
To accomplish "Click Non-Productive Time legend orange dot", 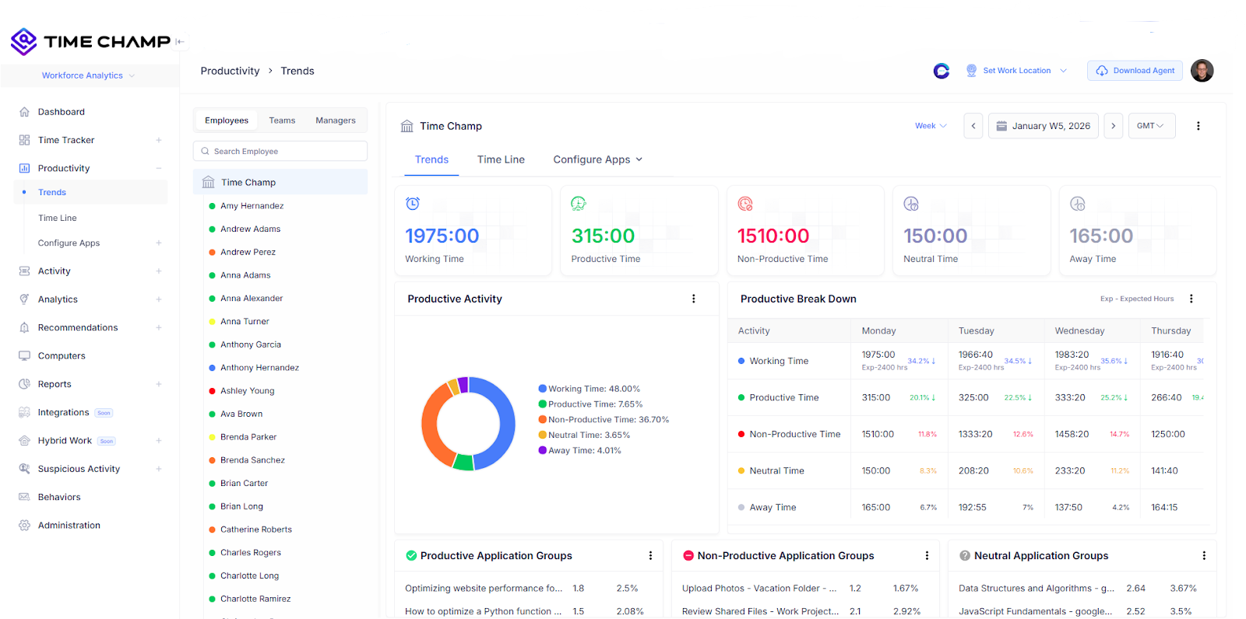I will point(542,420).
